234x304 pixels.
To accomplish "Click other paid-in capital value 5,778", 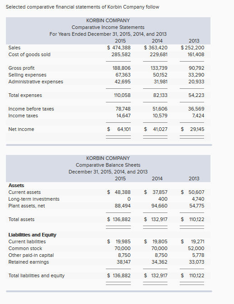I will coord(198,255).
